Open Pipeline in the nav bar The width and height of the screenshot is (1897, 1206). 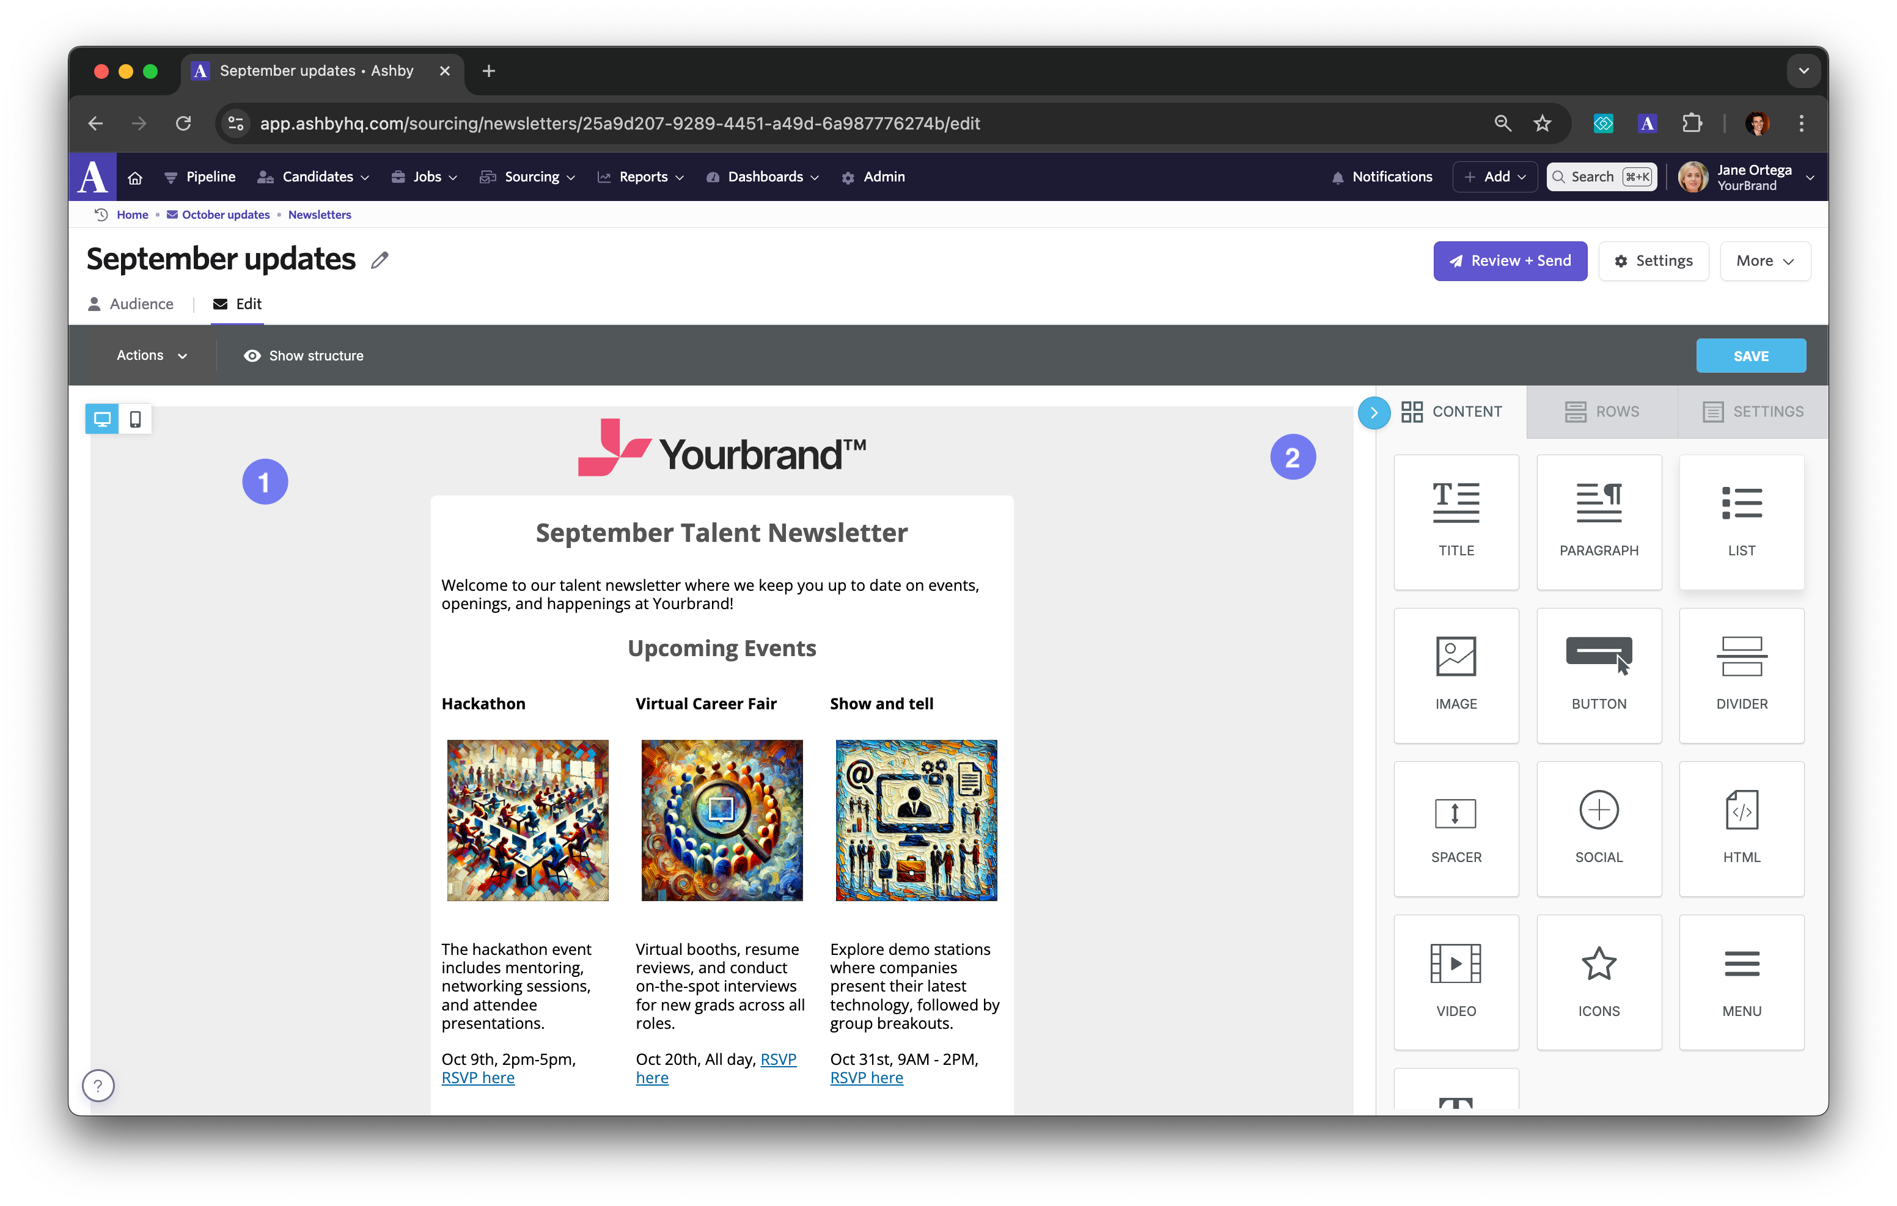(199, 177)
